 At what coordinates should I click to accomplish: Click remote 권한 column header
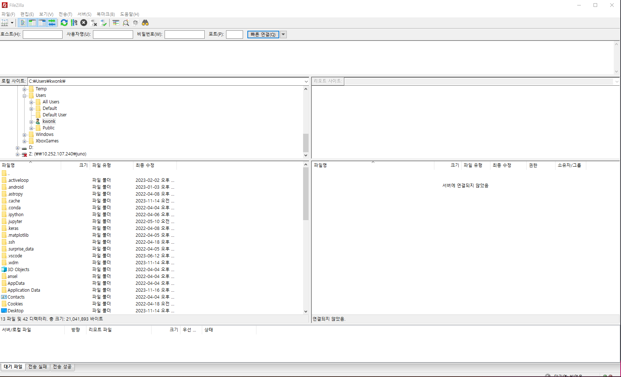pyautogui.click(x=540, y=165)
